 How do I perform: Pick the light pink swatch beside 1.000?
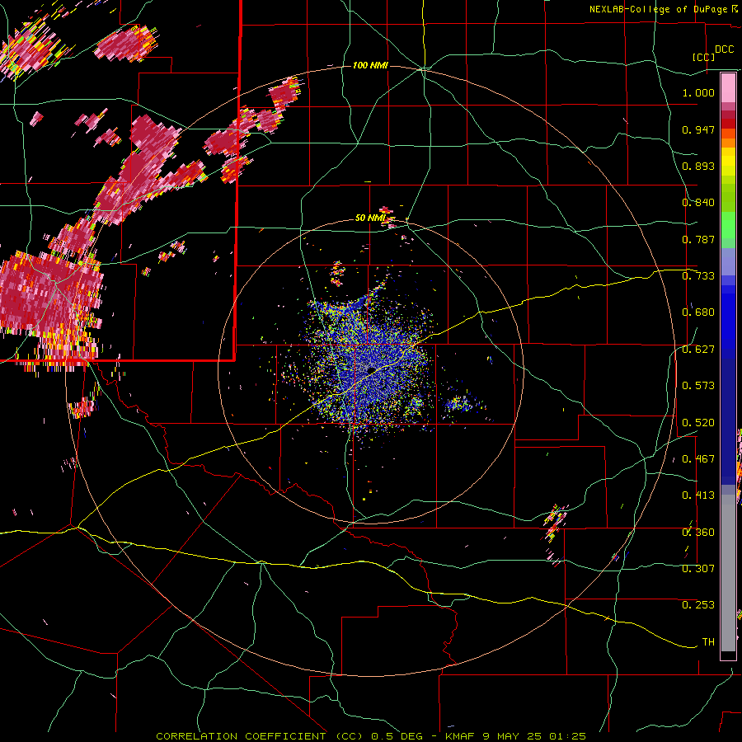pyautogui.click(x=728, y=88)
